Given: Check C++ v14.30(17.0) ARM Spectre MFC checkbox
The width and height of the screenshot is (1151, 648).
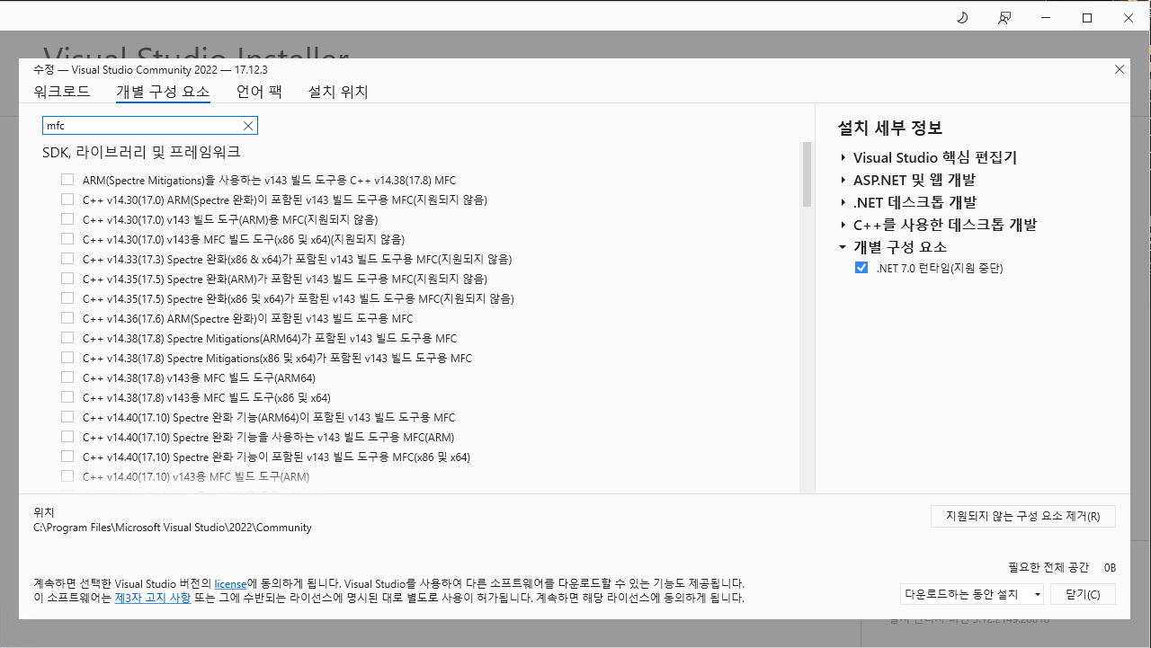Looking at the screenshot, I should click(x=67, y=200).
